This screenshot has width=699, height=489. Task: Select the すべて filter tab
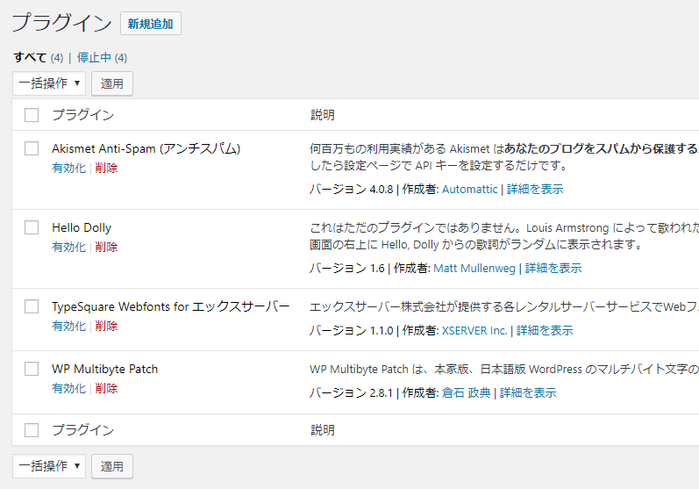(x=30, y=58)
